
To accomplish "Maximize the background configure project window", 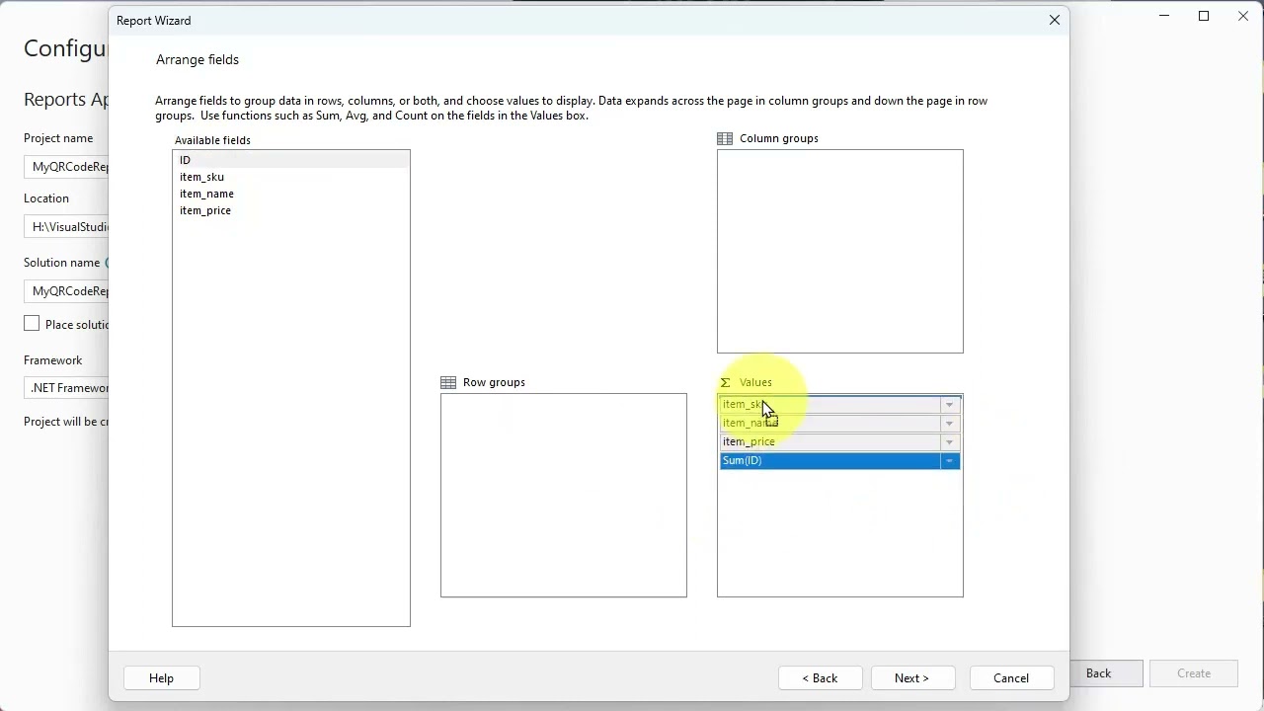I will 1204,16.
